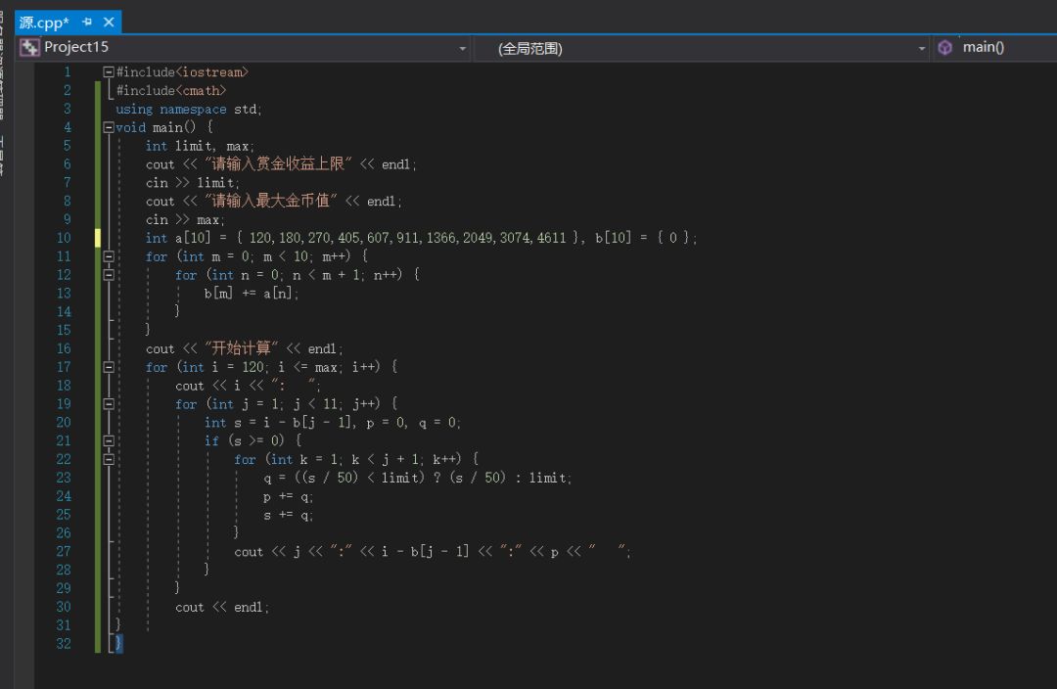Click the main() label in navigation bar

click(x=983, y=47)
